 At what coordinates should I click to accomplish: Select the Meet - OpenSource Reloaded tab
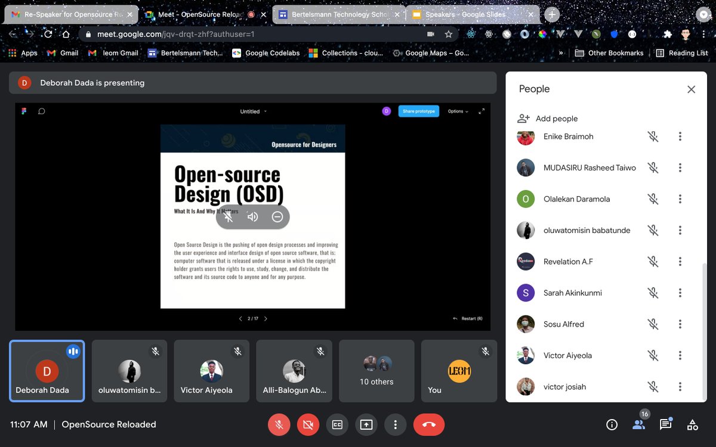pos(205,14)
